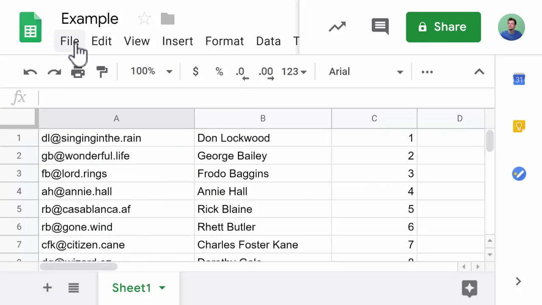
Task: Open the activity dashboard trend icon
Action: coord(337,27)
